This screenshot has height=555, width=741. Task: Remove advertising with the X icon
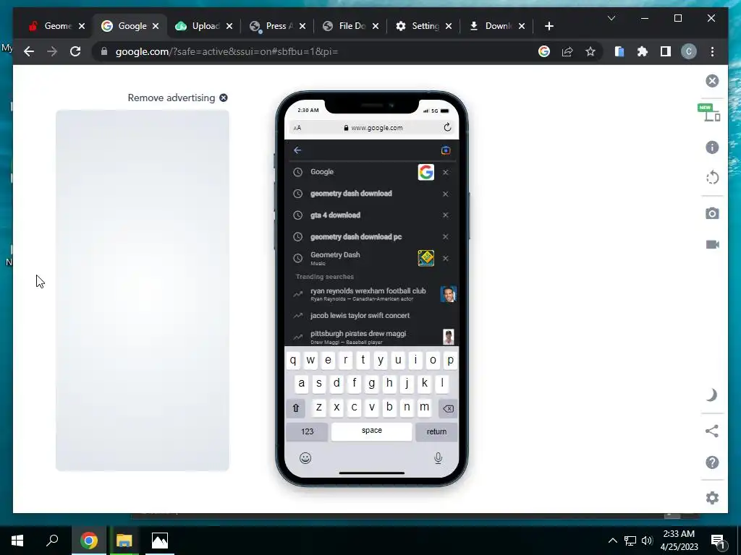pos(224,98)
